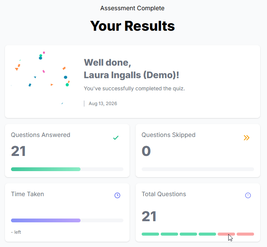
Task: Click the empty Questions Skipped progress bar
Action: pos(198,169)
